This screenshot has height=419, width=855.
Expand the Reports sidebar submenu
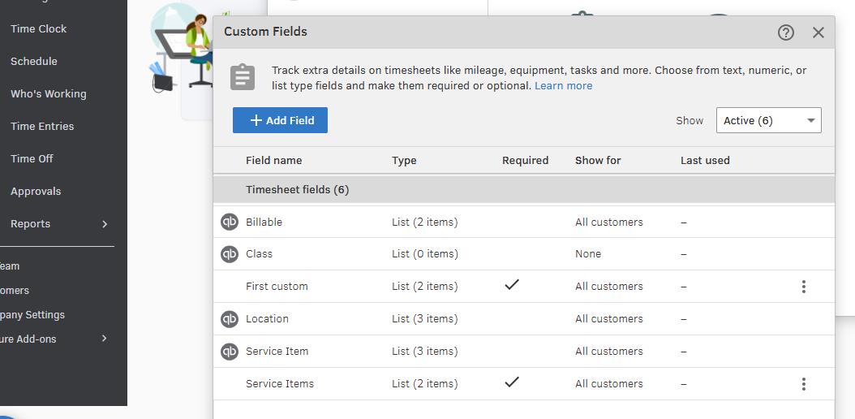pos(105,224)
